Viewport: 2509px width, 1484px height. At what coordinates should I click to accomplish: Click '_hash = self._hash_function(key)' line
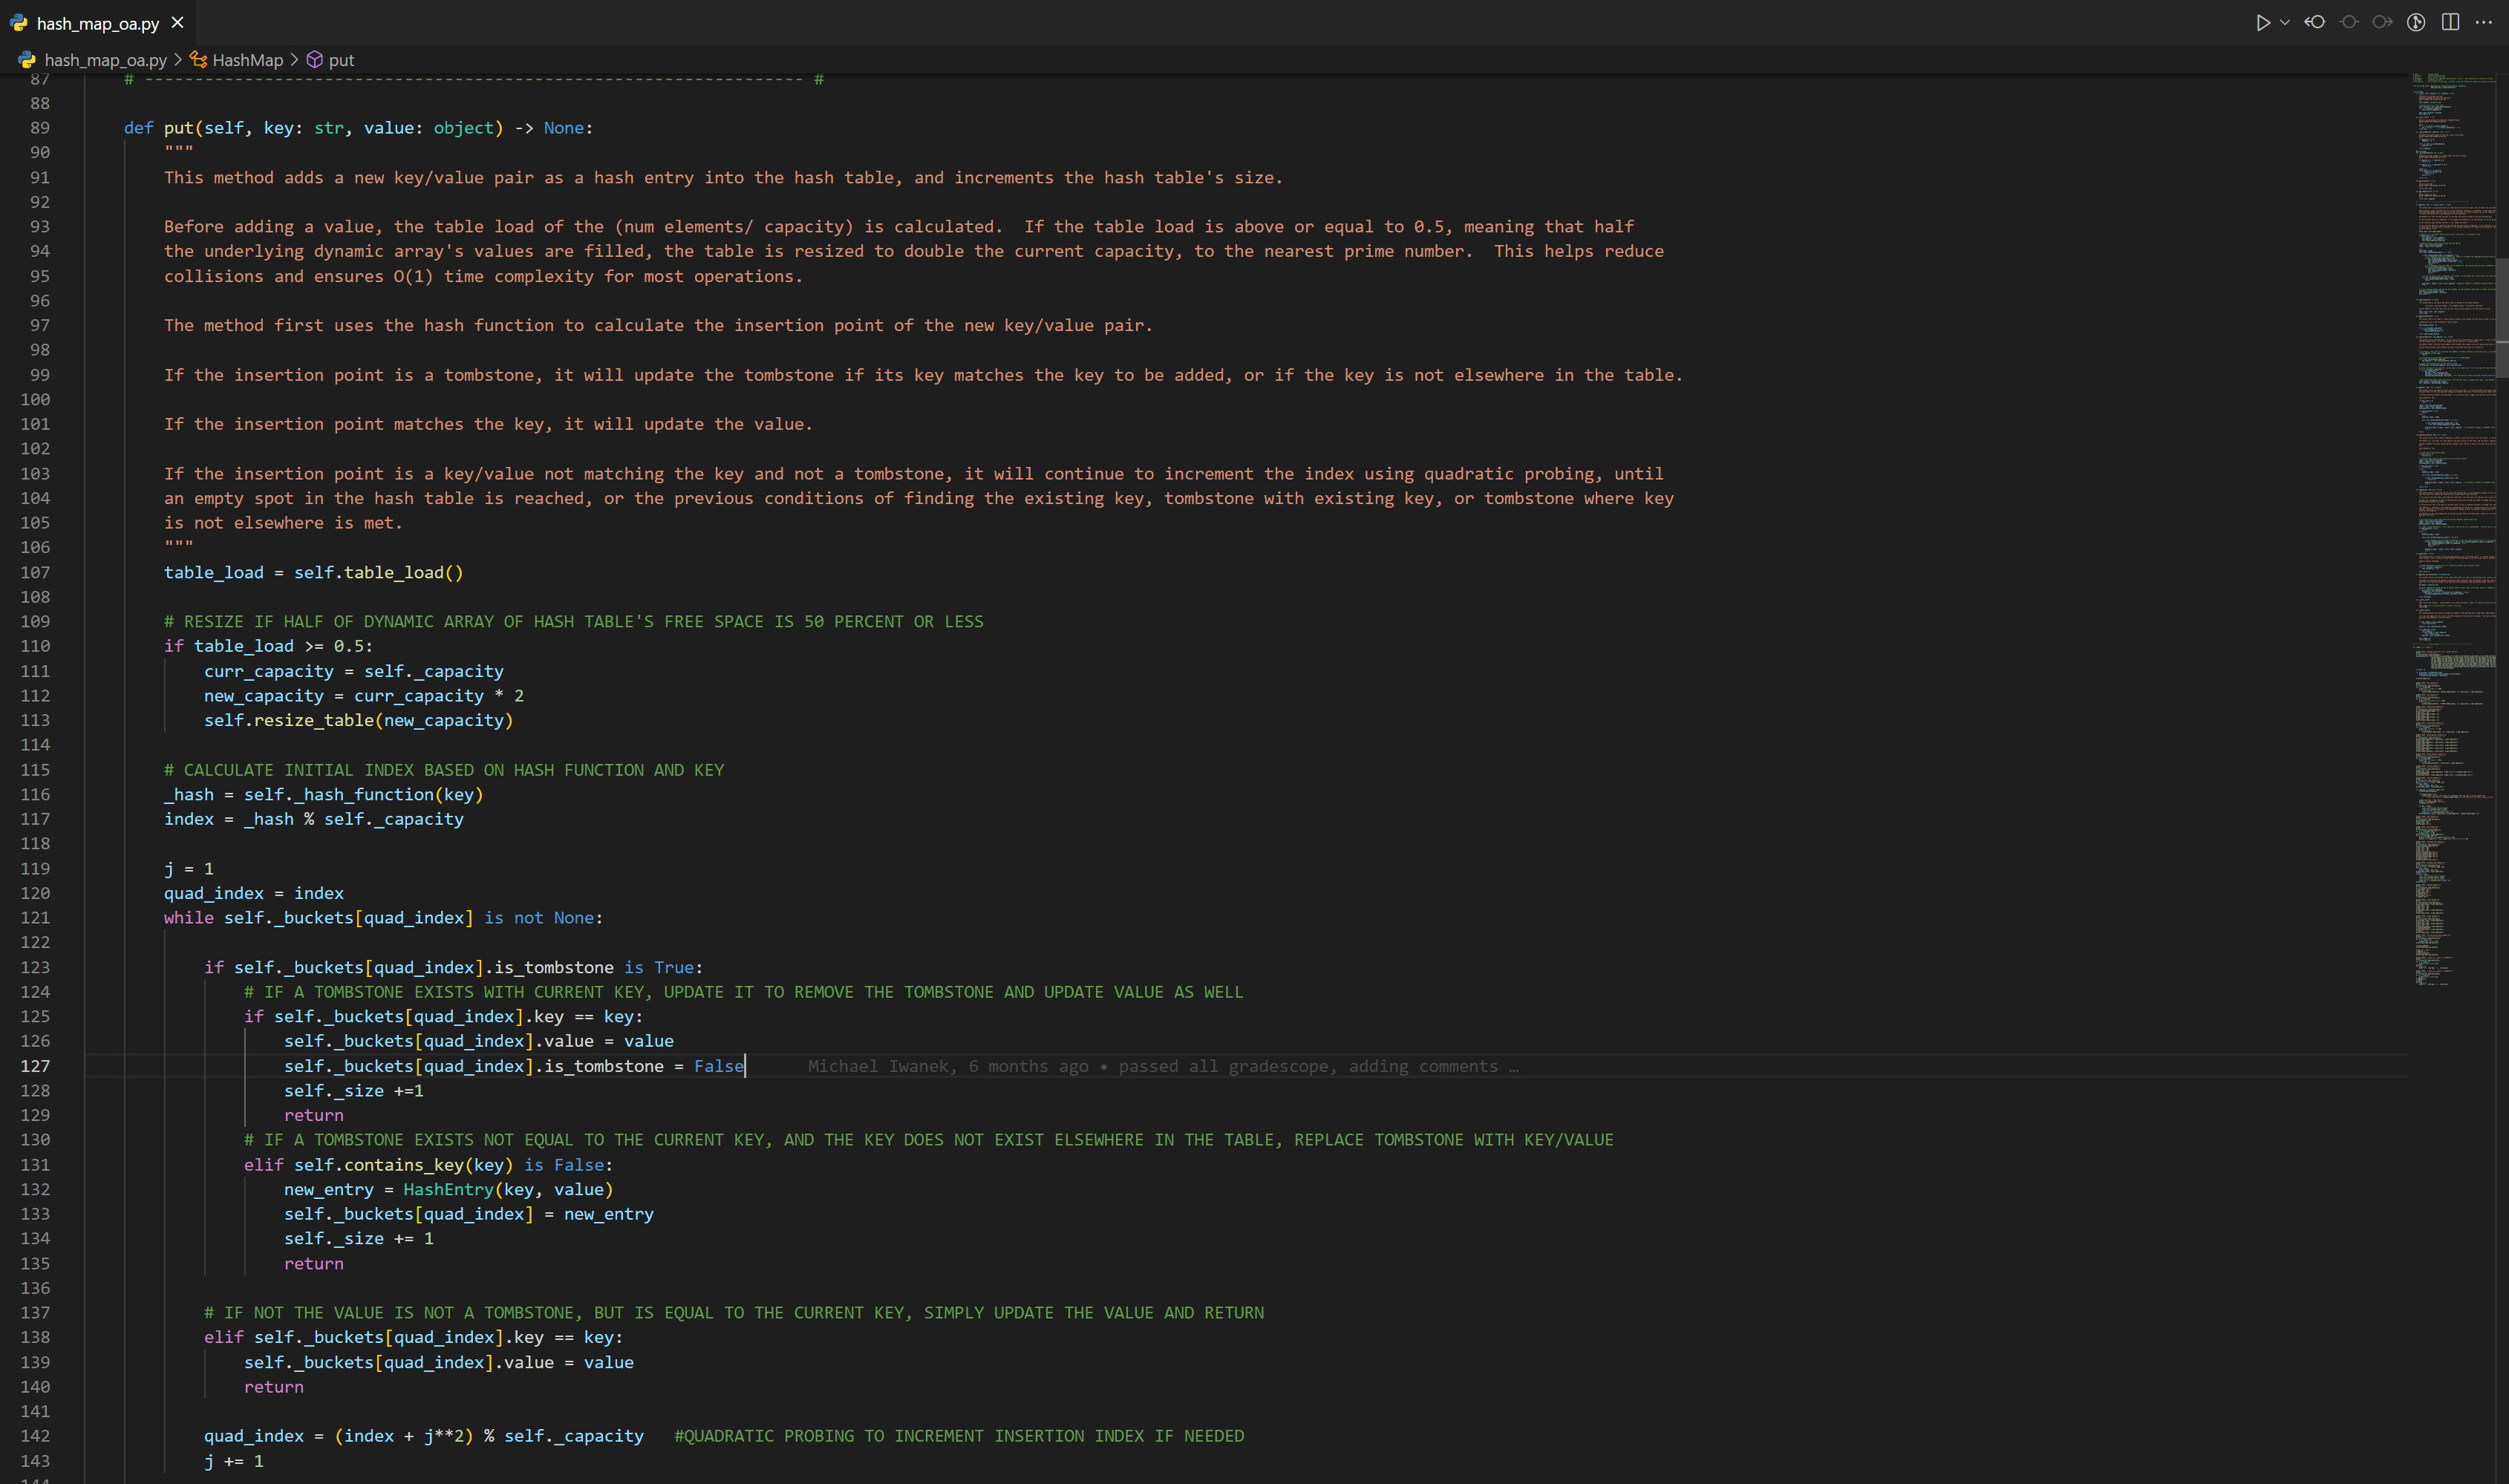(x=323, y=794)
